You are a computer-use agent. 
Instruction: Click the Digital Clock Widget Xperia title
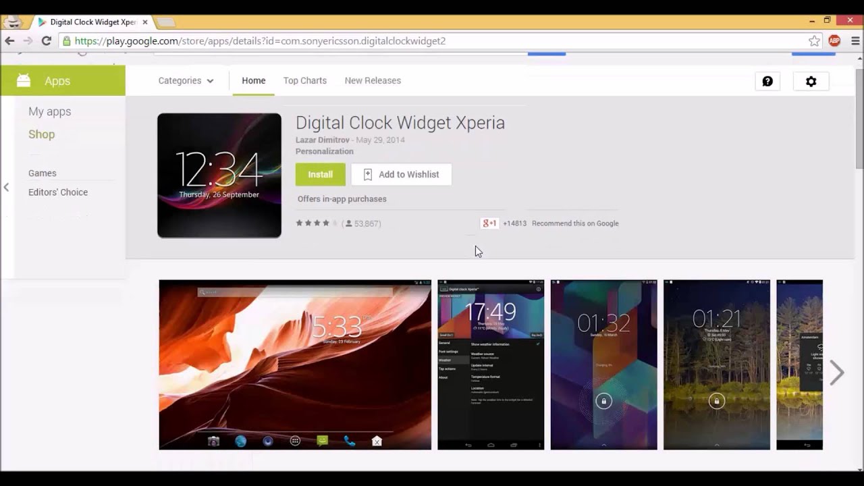(x=400, y=123)
